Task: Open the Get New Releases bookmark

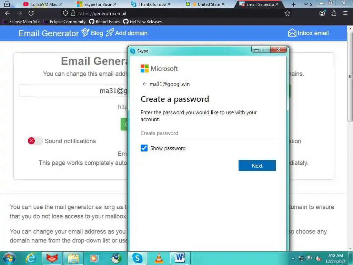Action: tap(142, 22)
